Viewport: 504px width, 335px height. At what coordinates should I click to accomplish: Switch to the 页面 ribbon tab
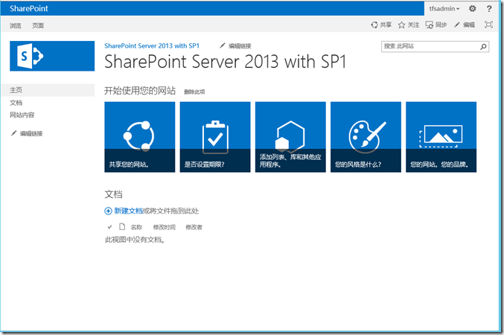click(x=38, y=25)
